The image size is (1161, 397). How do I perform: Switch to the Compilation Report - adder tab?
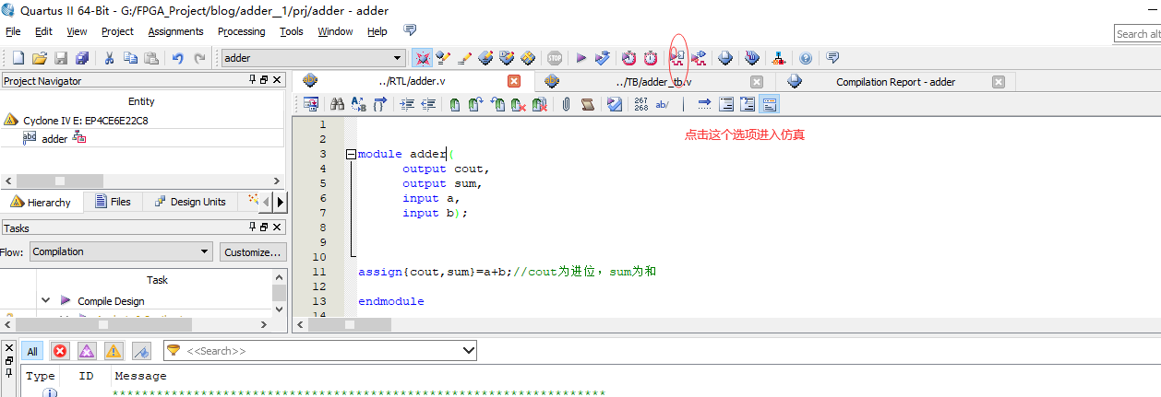[x=895, y=82]
